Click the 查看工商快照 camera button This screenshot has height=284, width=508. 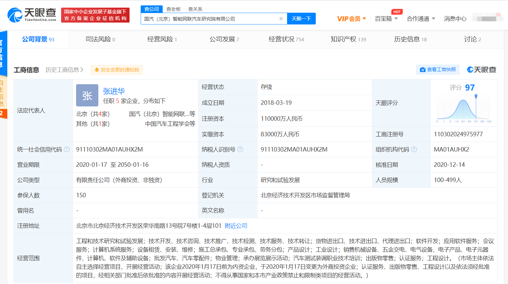coord(438,70)
